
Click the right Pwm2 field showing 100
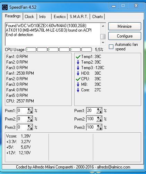(x=92, y=119)
